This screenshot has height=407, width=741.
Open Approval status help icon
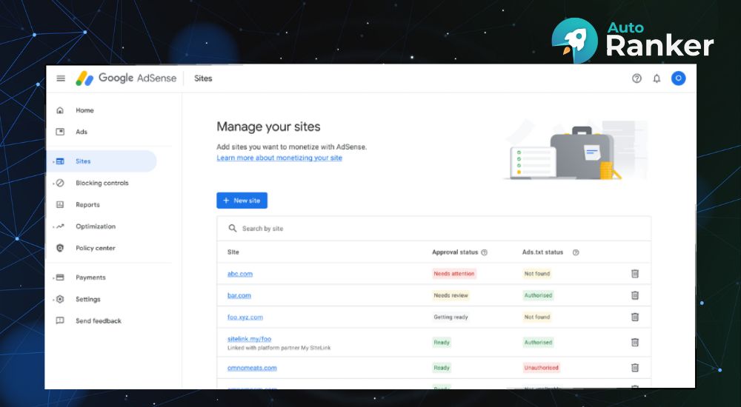[x=485, y=252]
